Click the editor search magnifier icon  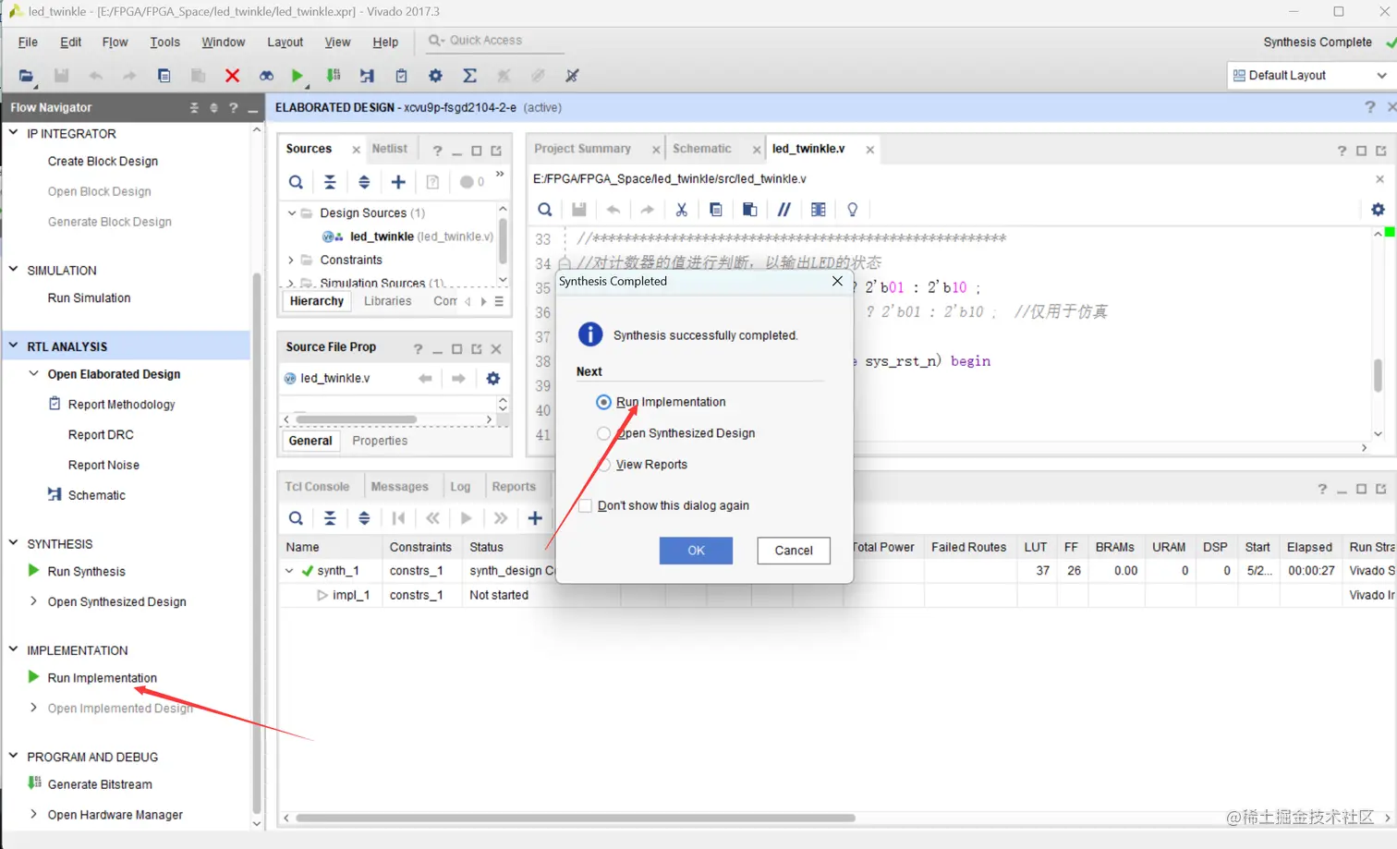(545, 210)
